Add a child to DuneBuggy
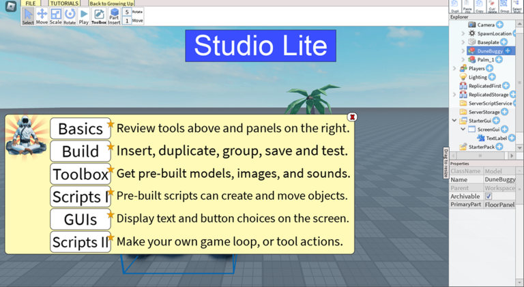524x287 pixels. [508, 50]
